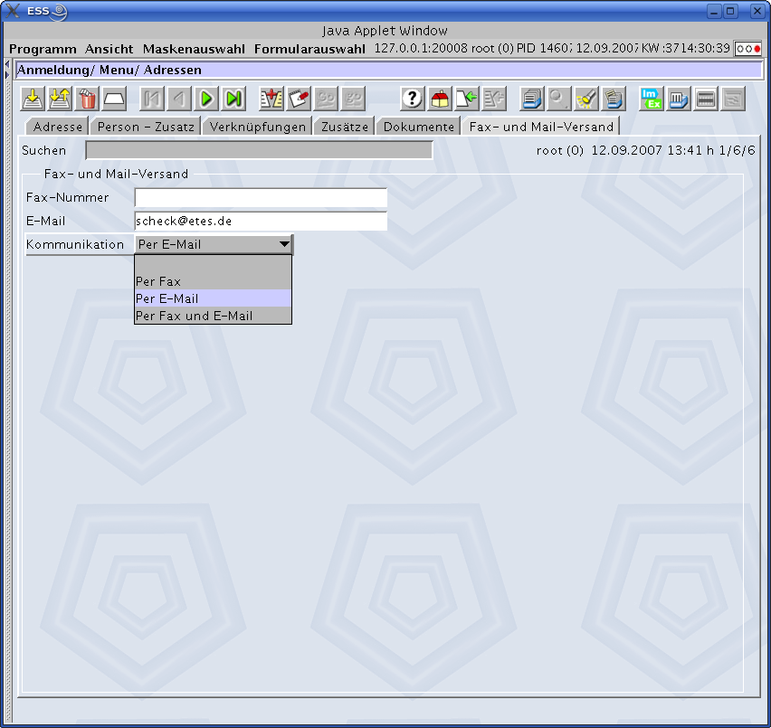The width and height of the screenshot is (771, 728).
Task: Open the Kommunikation dropdown arrow
Action: (284, 244)
